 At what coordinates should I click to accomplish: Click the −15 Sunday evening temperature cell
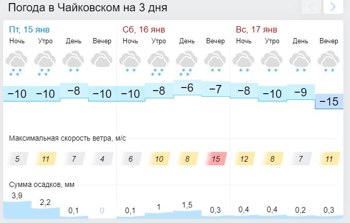point(329,101)
